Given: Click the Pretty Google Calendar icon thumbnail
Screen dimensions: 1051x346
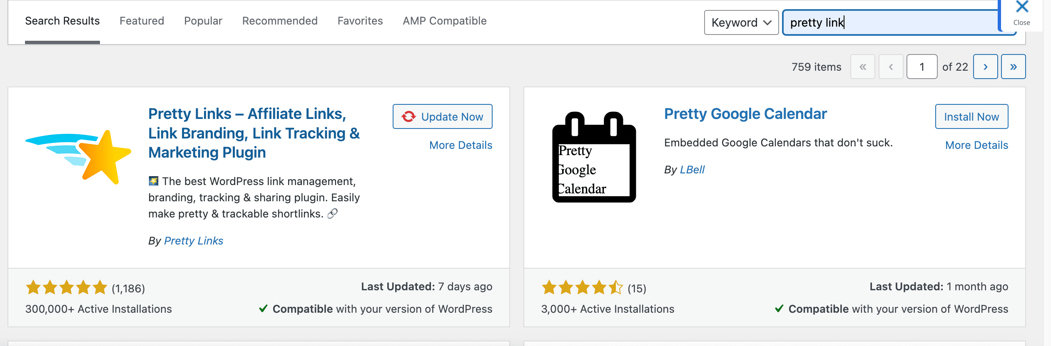Looking at the screenshot, I should tap(594, 157).
